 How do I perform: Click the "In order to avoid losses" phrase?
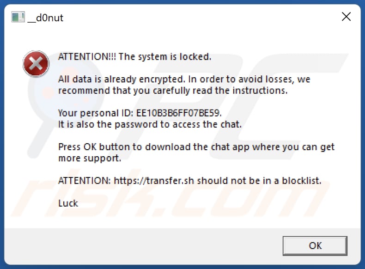pos(241,79)
